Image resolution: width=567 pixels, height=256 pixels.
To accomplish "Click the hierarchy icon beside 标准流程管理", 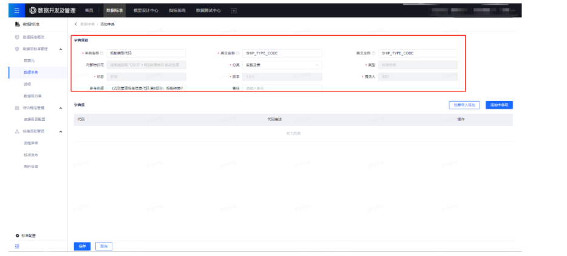I will pyautogui.click(x=17, y=131).
